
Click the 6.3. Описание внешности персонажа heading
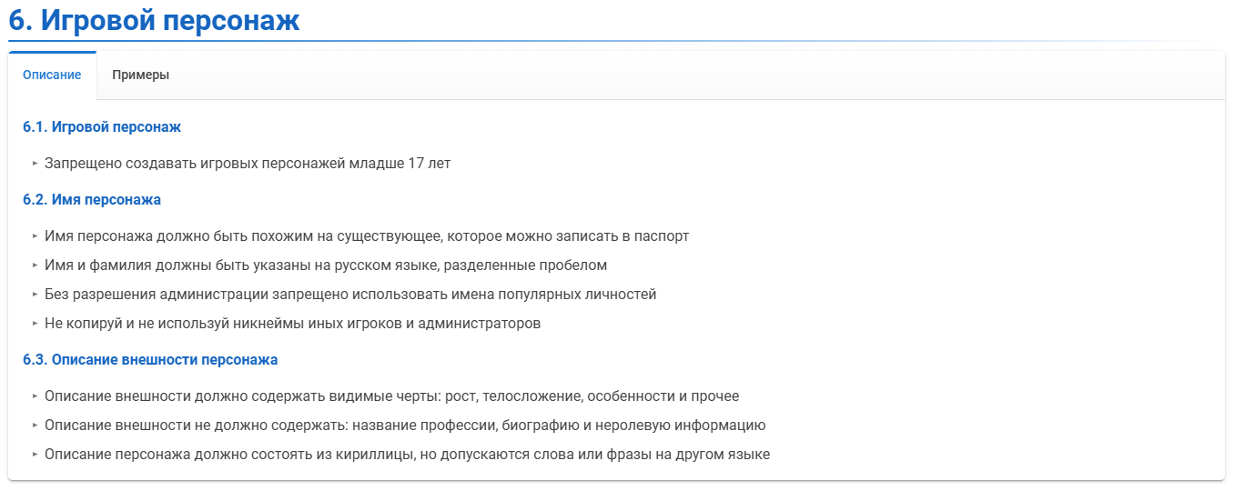150,360
